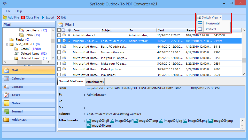The image size is (248, 140).
Task: Click the mail list scroll up arrow
Action: point(244,30)
